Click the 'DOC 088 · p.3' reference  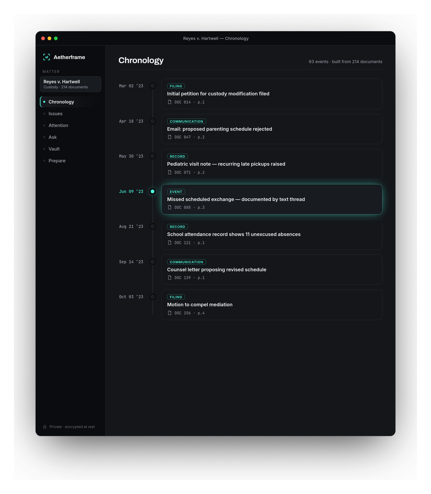click(x=190, y=207)
